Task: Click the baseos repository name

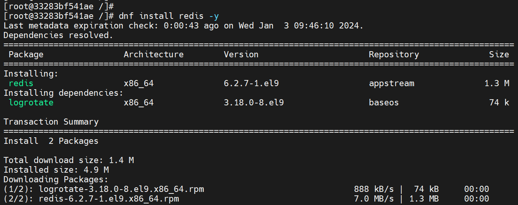Action: tap(384, 102)
